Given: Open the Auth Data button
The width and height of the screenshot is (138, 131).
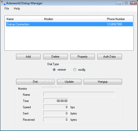Looking at the screenshot, I should click(x=110, y=57).
